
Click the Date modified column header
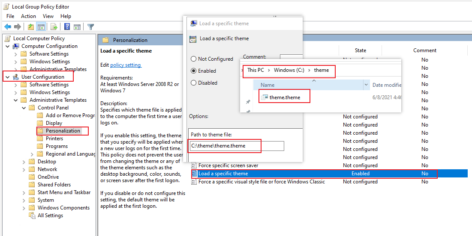point(387,85)
